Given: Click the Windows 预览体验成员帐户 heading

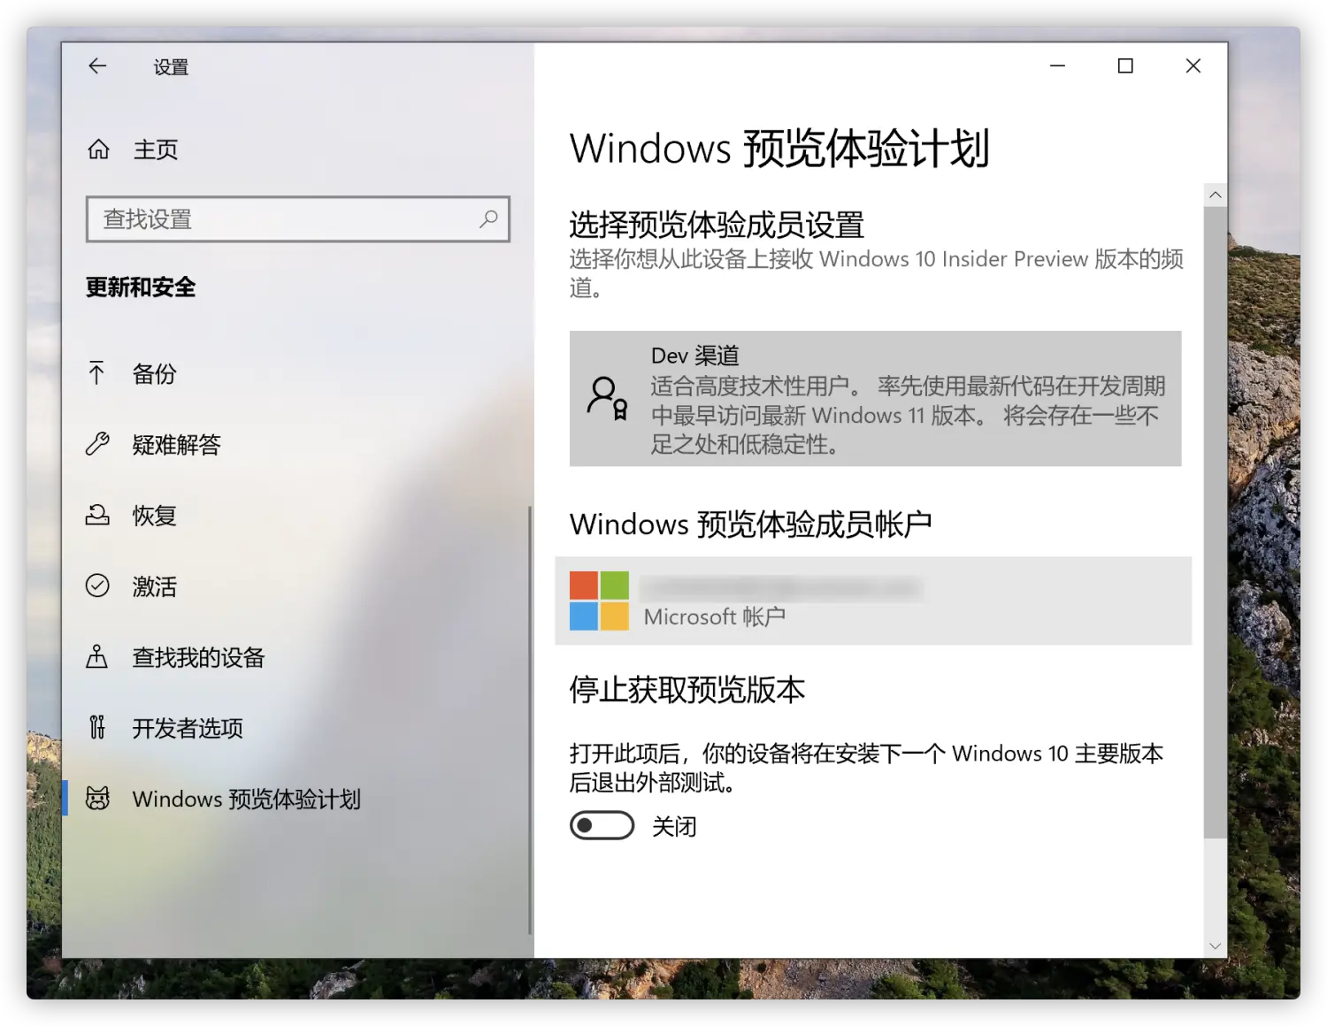Looking at the screenshot, I should 751,524.
